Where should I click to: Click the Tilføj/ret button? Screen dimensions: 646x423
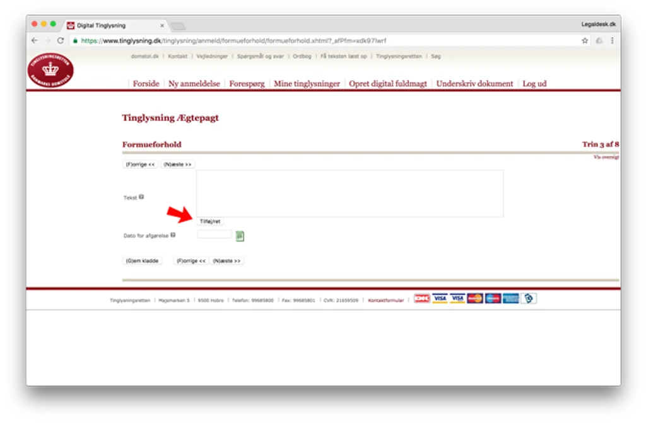point(210,221)
